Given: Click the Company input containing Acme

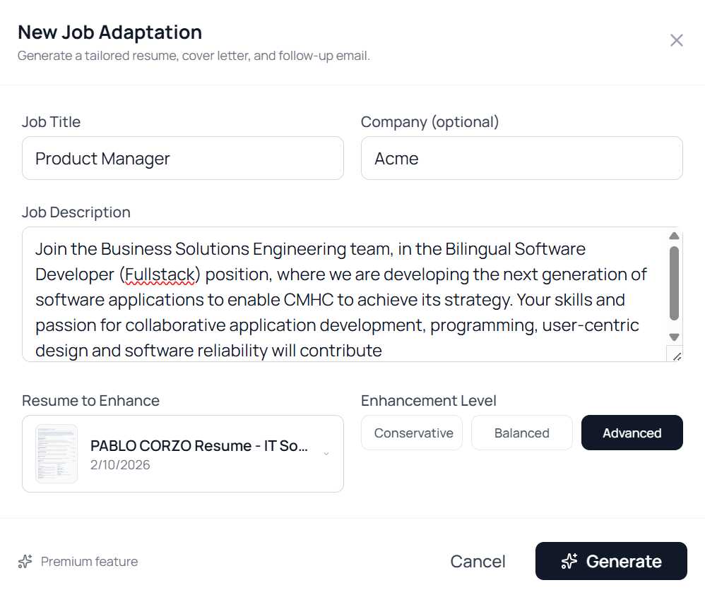Looking at the screenshot, I should pos(521,158).
